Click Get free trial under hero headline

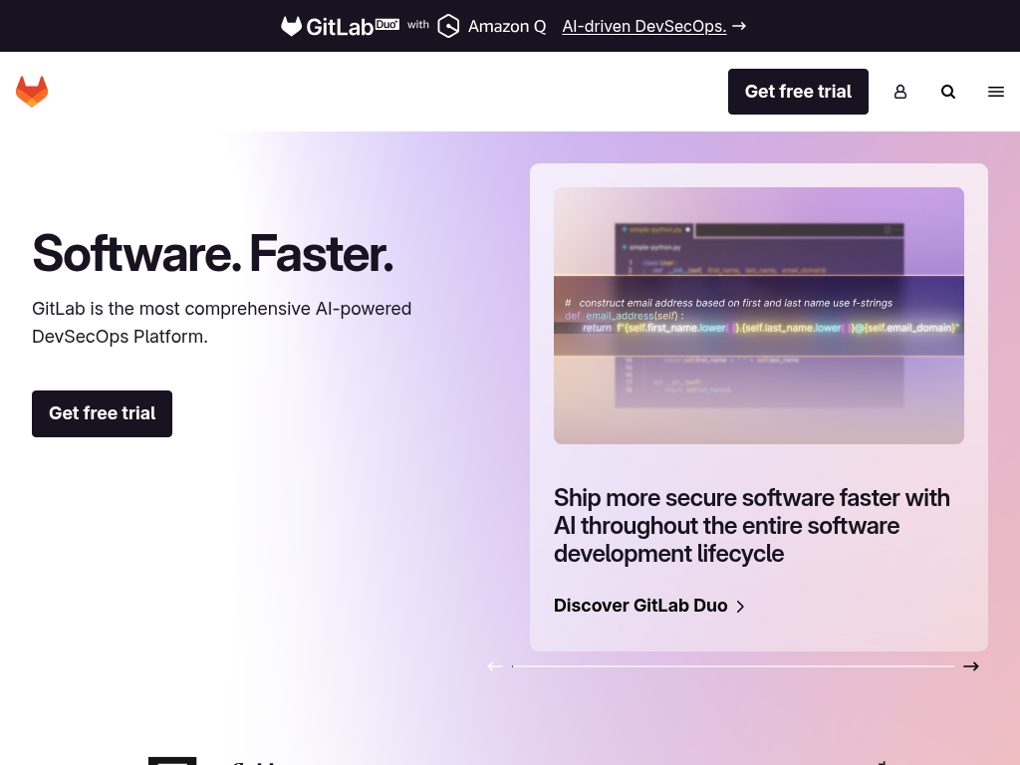coord(103,413)
